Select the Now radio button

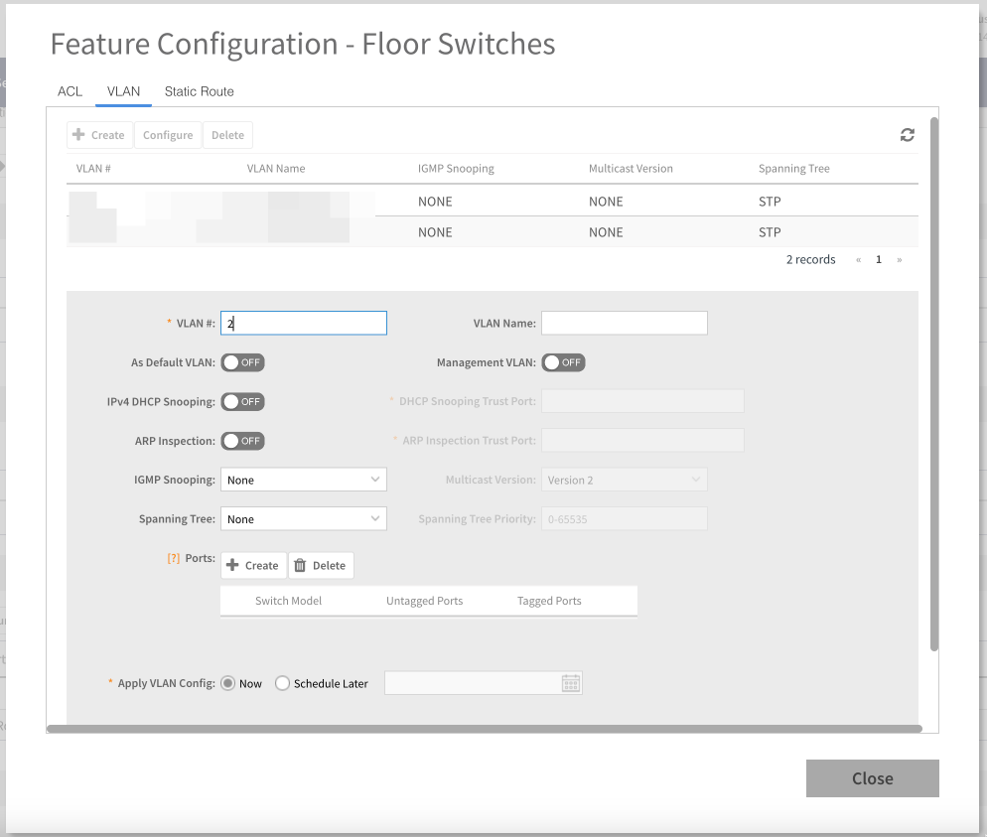point(228,683)
